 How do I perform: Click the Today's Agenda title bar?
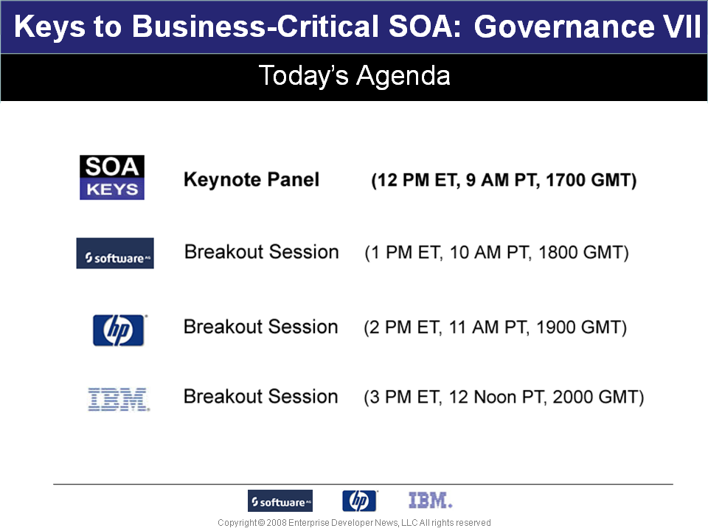pyautogui.click(x=354, y=77)
